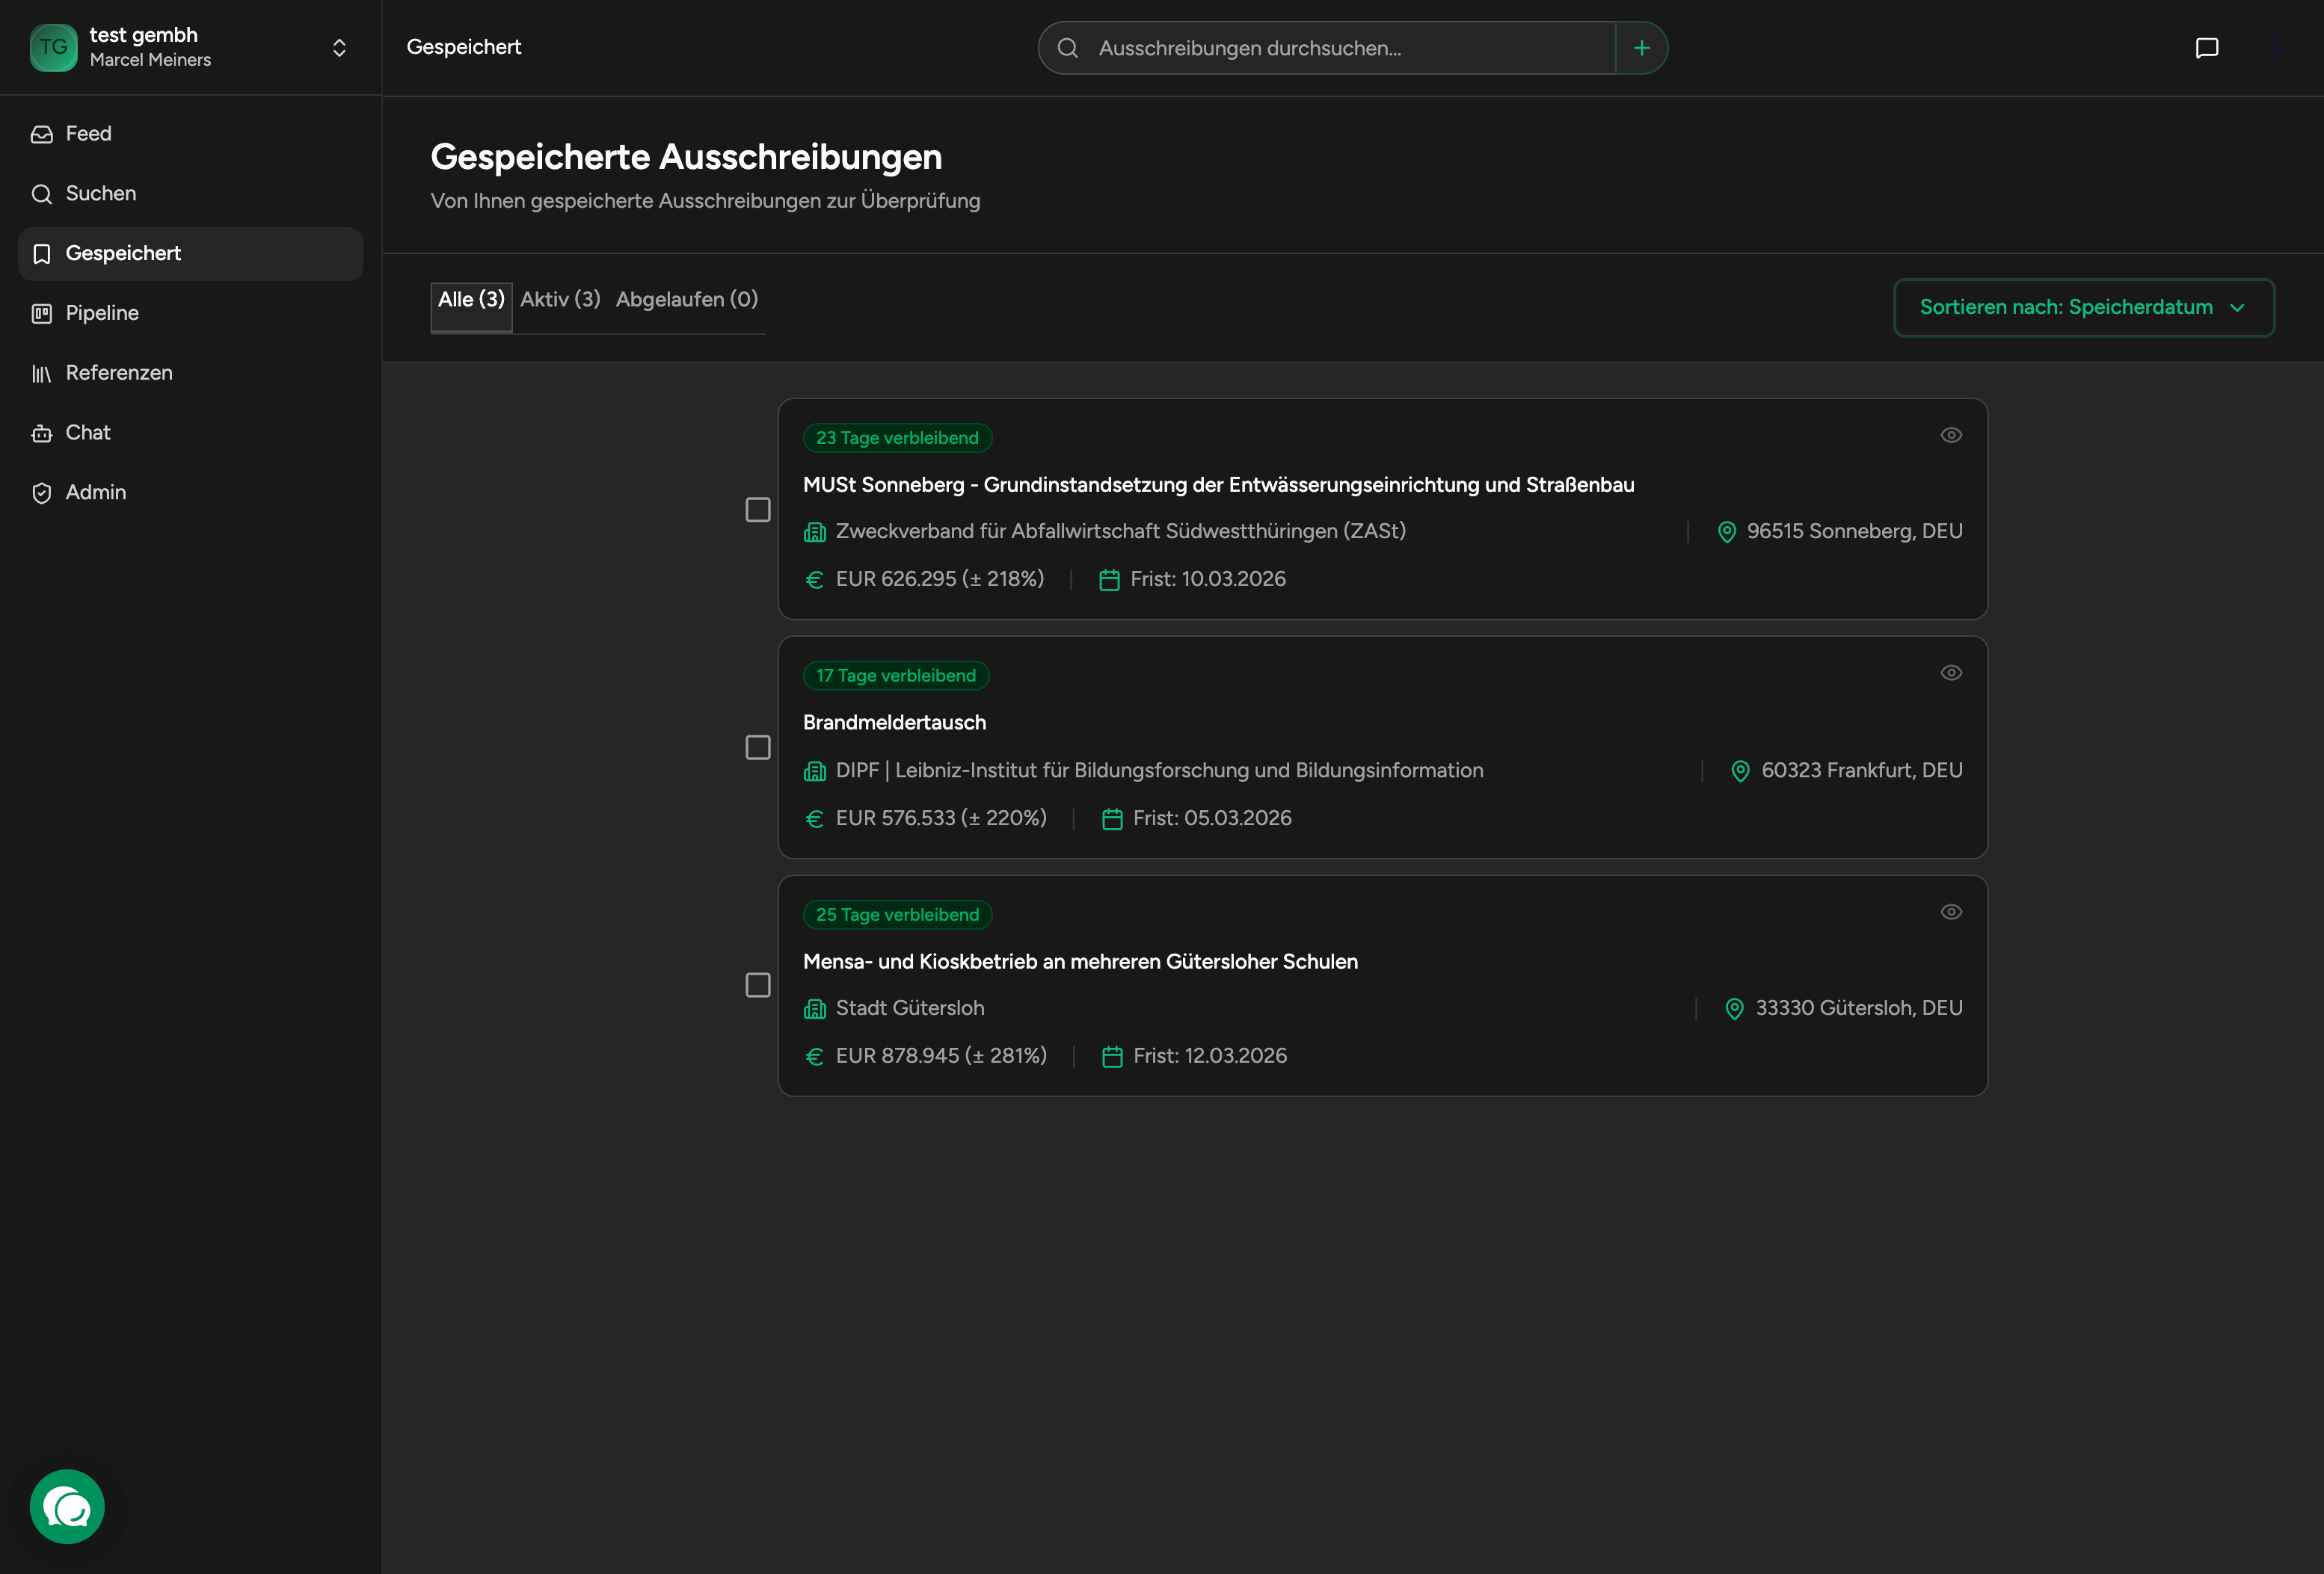Open the Chat bot icon
Screen dimensions: 2324x1574
42,433
